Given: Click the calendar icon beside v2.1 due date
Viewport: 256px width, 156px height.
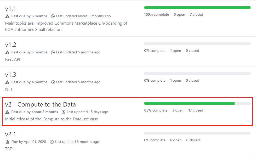Looking at the screenshot, I should click(7, 142).
